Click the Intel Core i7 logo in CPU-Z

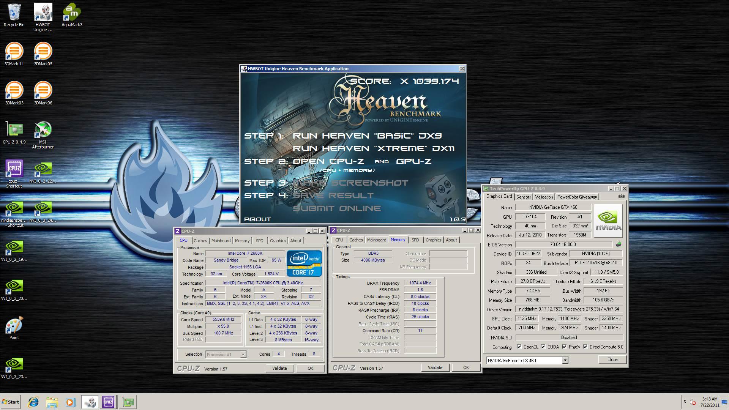[304, 263]
